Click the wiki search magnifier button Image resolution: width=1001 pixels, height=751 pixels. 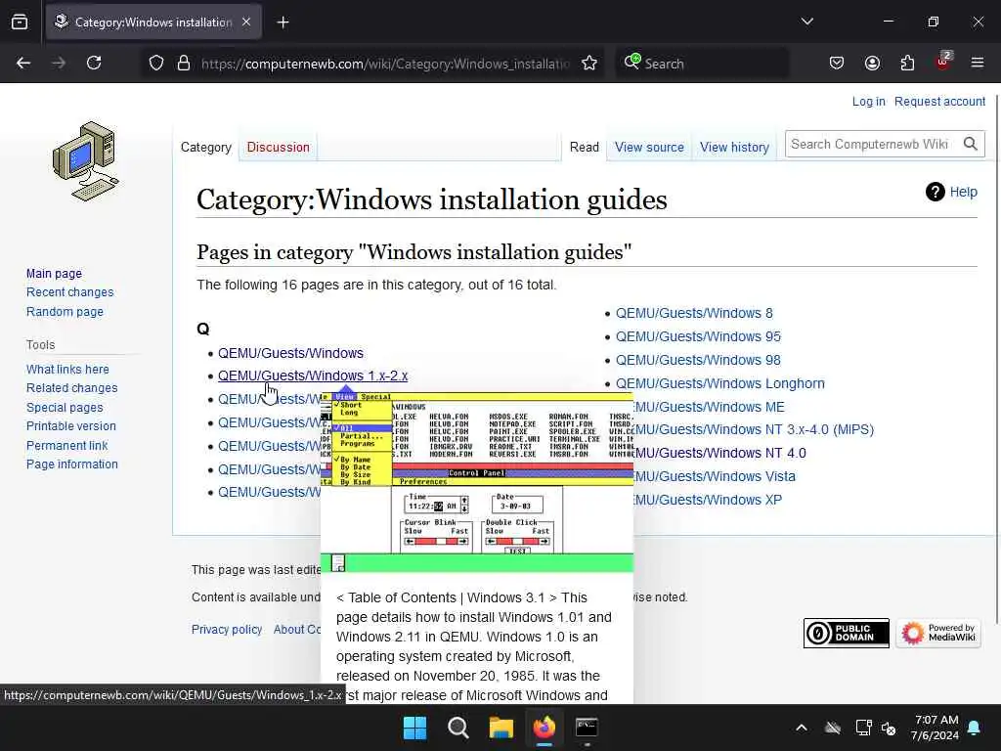971,145
